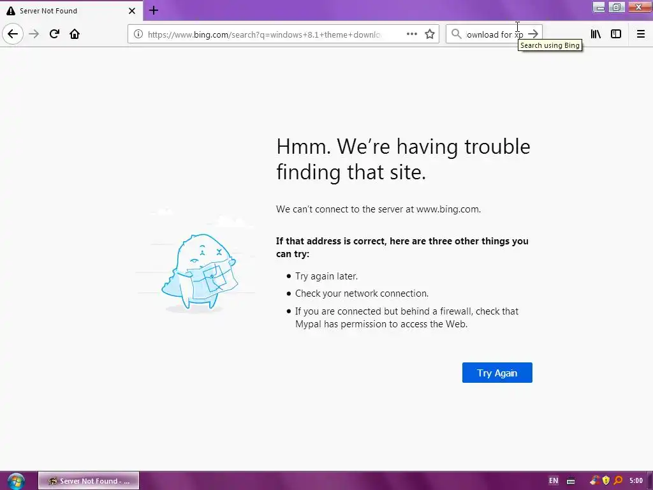This screenshot has width=653, height=490.
Task: Open the hamburger application menu
Action: coord(641,34)
